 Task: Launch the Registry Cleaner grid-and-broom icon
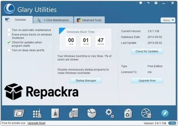pos(37,113)
